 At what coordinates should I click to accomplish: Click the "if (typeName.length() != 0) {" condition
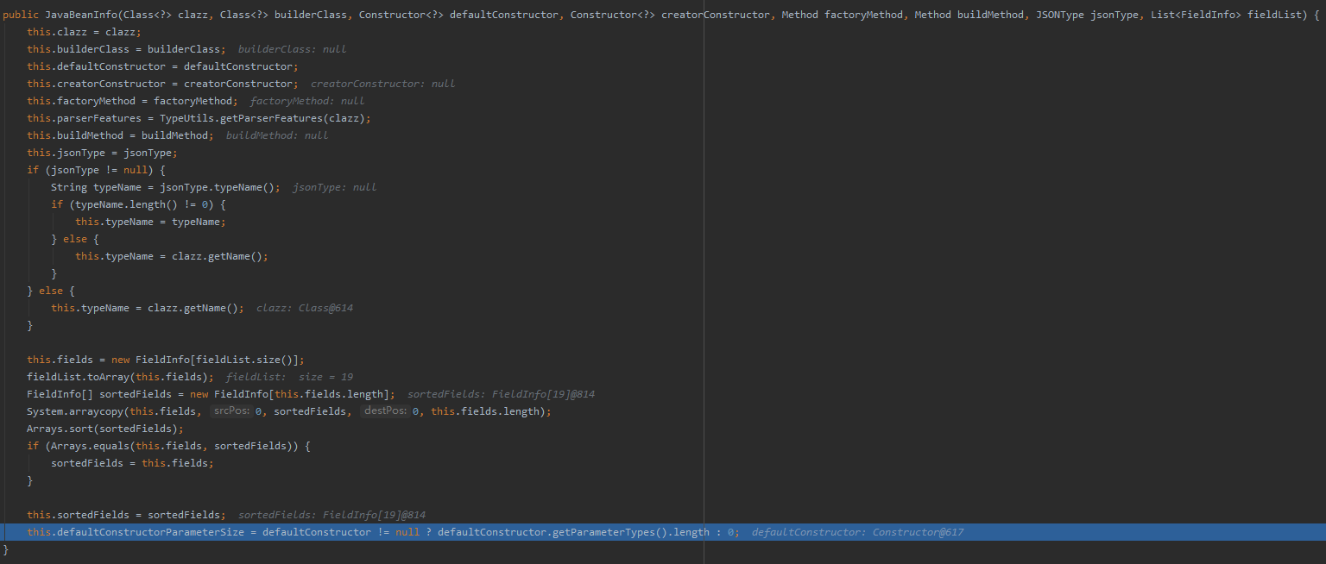(138, 204)
